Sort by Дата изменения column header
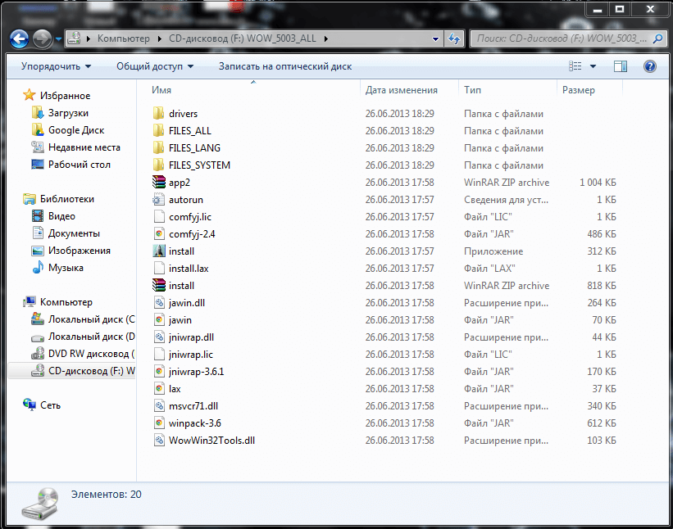Image resolution: width=673 pixels, height=529 pixels. 401,90
